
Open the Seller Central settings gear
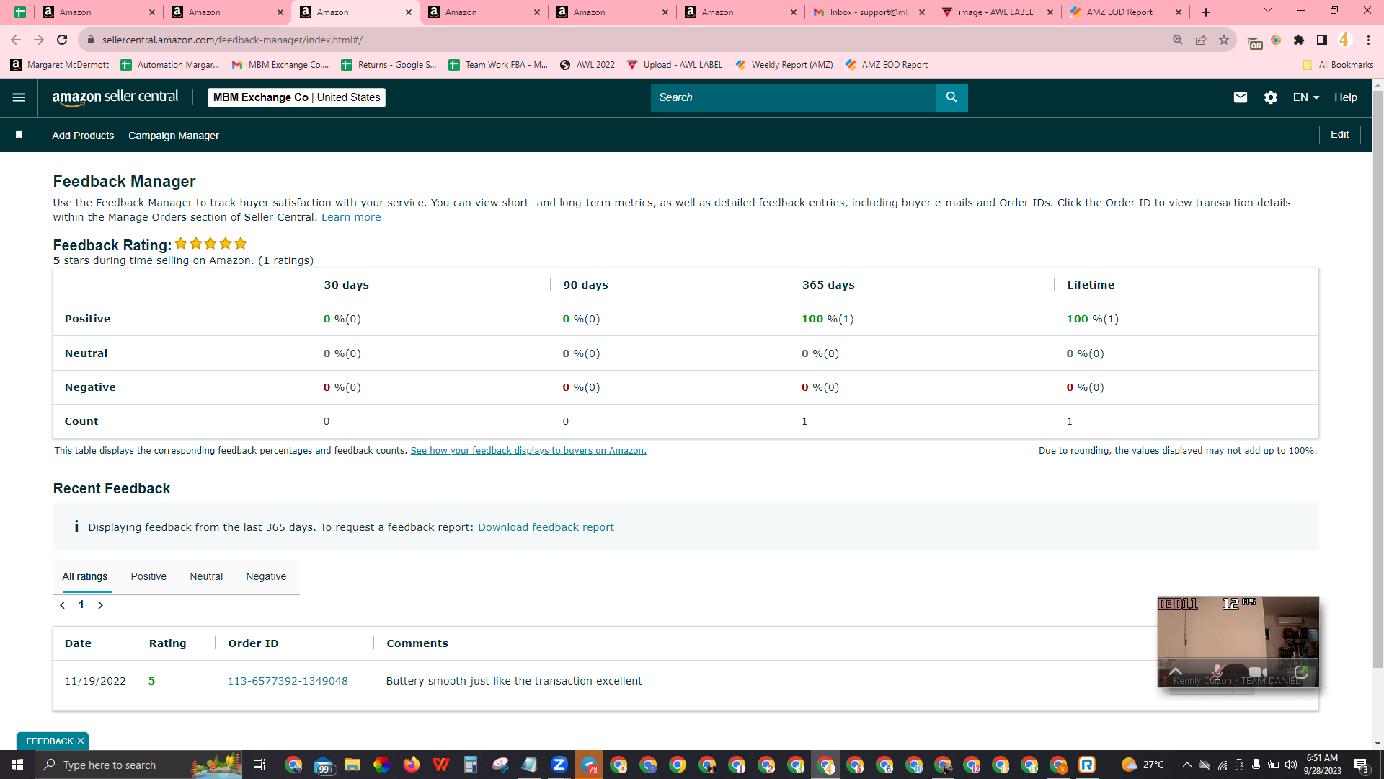click(1270, 97)
